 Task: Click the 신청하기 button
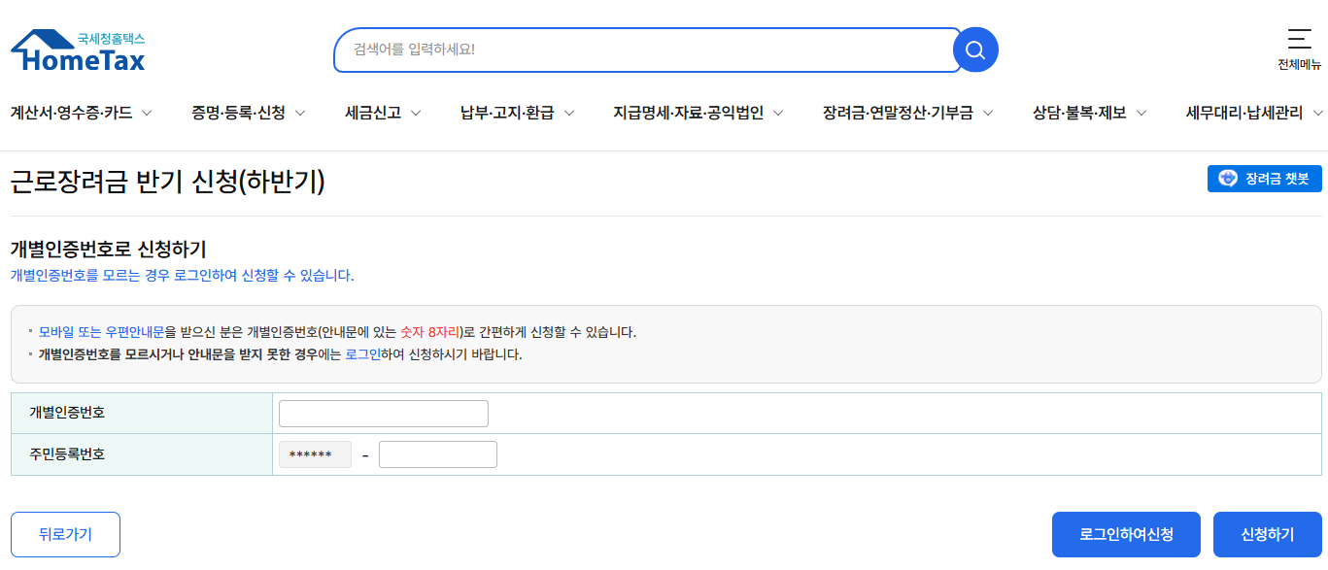(x=1268, y=534)
